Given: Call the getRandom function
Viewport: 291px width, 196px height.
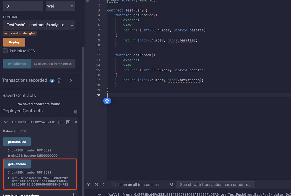Looking at the screenshot, I should [17, 164].
